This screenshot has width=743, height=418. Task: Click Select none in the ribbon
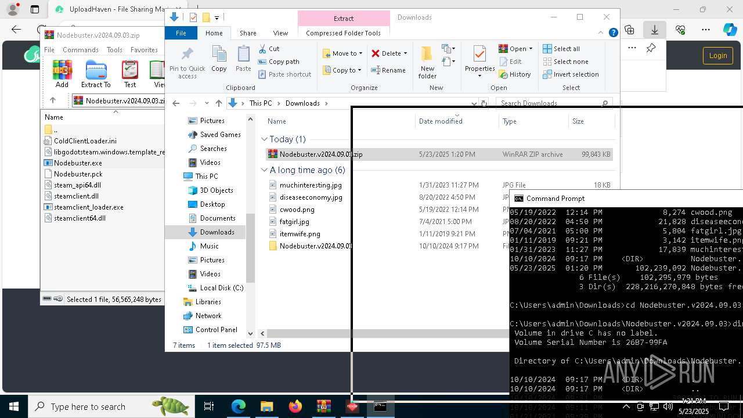point(565,62)
